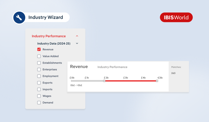The height and width of the screenshot is (122, 209).
Task: Check the Demand checkbox
Action: pos(39,103)
